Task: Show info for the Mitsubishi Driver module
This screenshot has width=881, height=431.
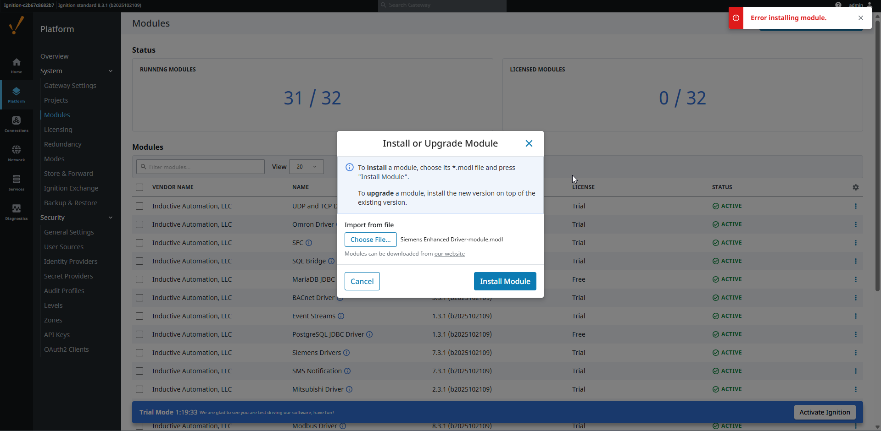Action: point(349,389)
